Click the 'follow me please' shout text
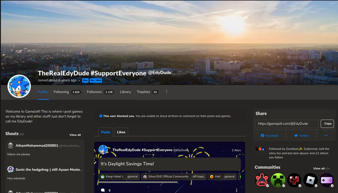 pos(18,154)
